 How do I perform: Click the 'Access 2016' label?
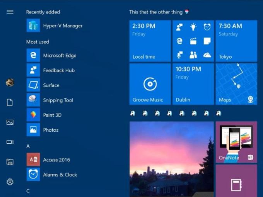[x=56, y=160]
